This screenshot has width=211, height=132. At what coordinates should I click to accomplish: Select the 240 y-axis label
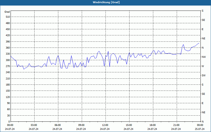pyautogui.click(x=8, y=72)
